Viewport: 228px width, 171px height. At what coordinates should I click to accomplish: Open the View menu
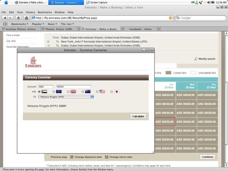click(x=20, y=12)
